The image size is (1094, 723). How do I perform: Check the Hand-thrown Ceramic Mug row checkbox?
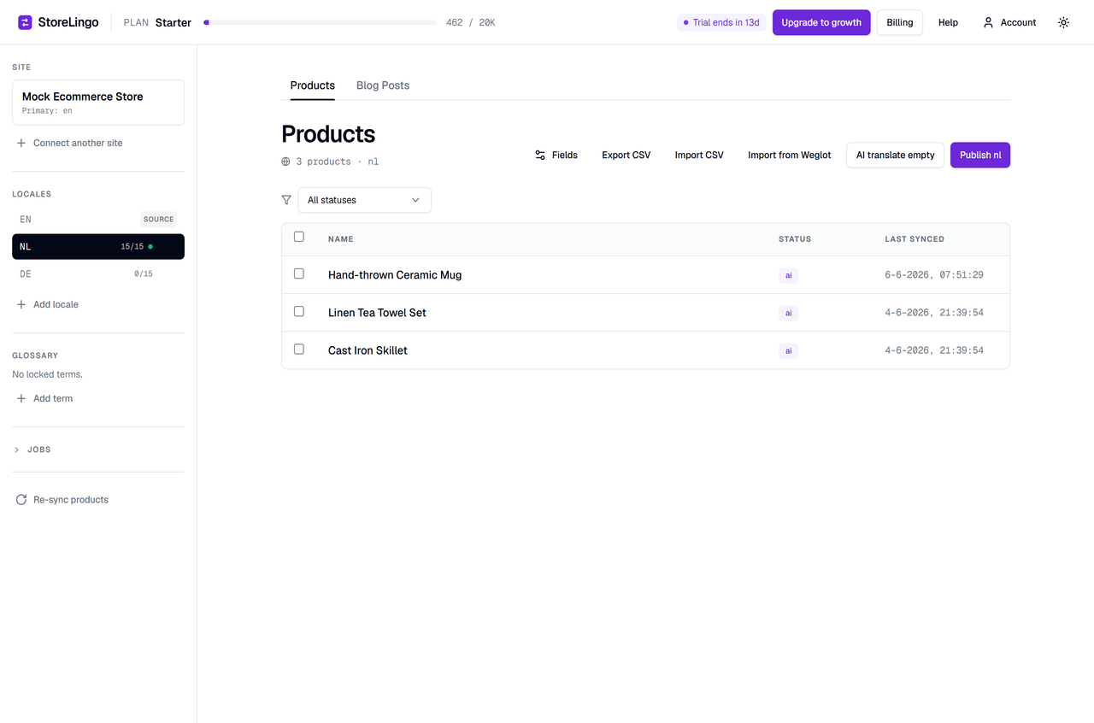299,273
